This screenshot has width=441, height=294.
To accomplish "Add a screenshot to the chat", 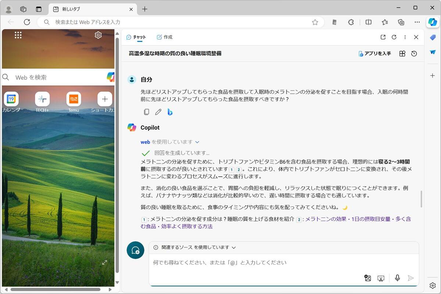I will pos(381,278).
